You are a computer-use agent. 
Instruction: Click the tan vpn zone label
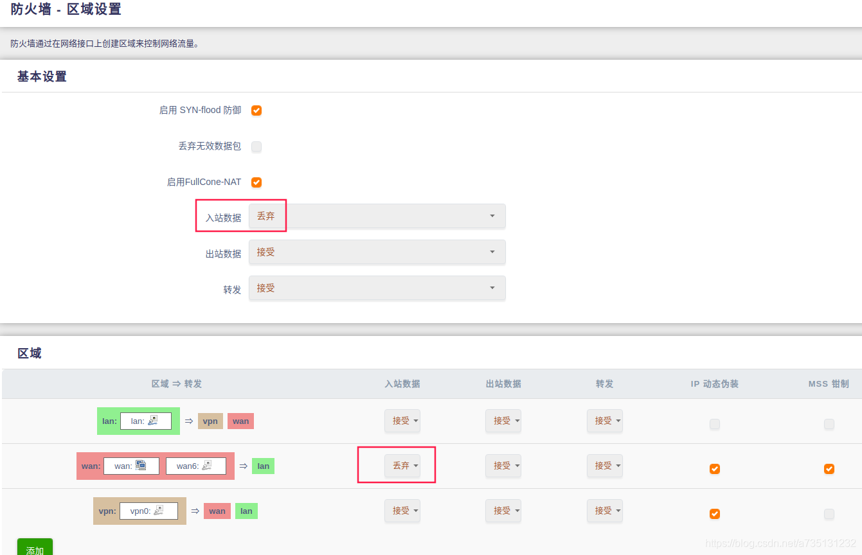point(107,511)
